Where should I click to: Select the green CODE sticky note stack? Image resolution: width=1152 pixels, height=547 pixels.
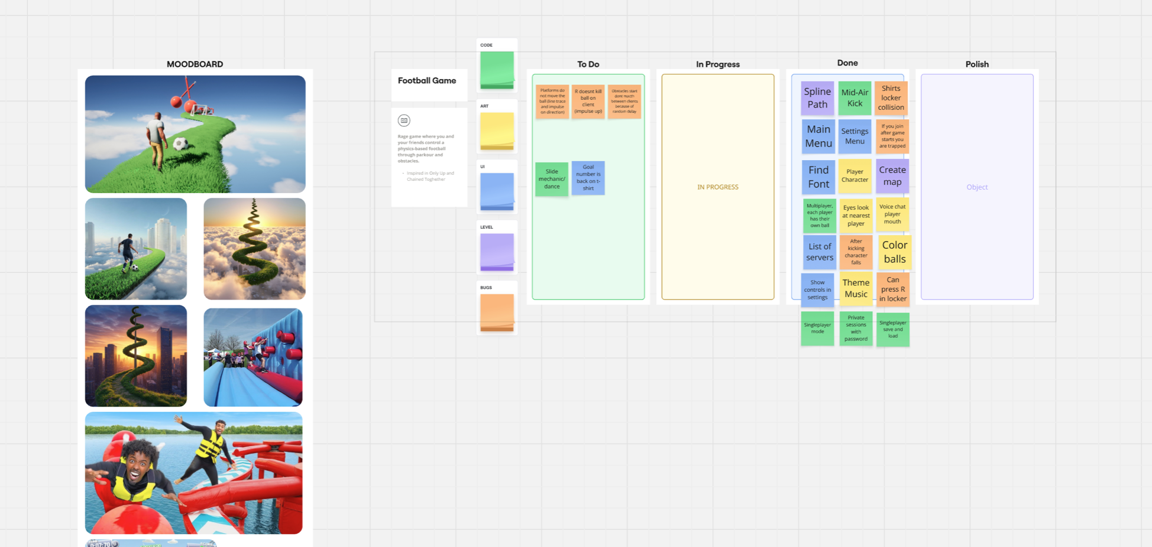[497, 70]
